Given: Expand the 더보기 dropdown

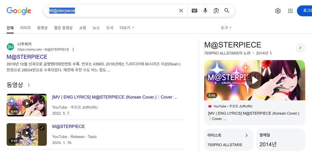Looking at the screenshot, I should click(127, 28).
